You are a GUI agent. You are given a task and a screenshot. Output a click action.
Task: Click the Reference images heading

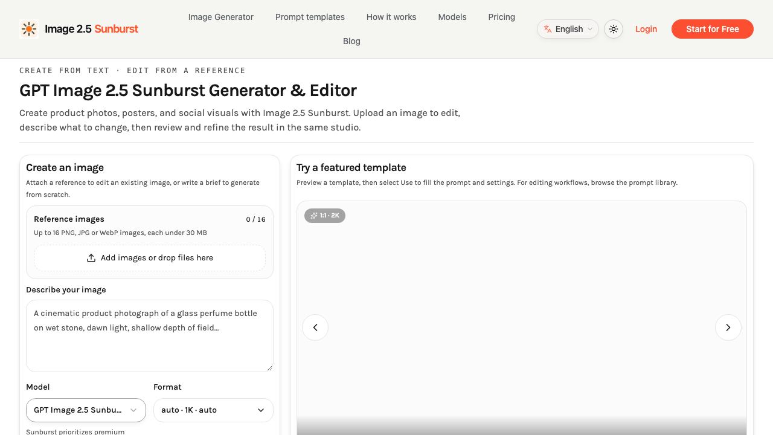point(69,219)
